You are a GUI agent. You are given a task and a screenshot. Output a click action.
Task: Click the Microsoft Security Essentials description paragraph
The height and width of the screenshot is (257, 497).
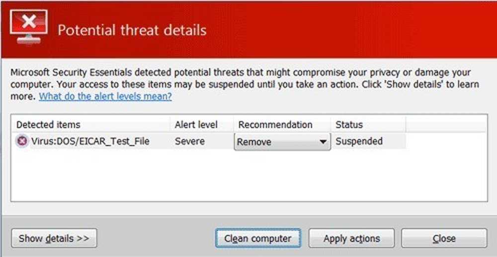[245, 85]
